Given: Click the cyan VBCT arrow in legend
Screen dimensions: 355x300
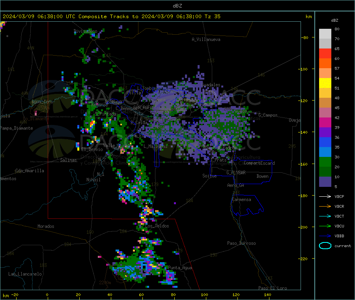Looking at the screenshot, I should [325, 216].
